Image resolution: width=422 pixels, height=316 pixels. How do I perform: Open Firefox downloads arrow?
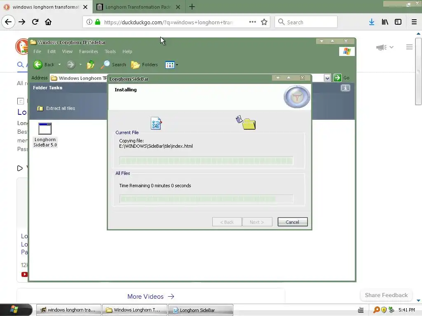pyautogui.click(x=372, y=22)
